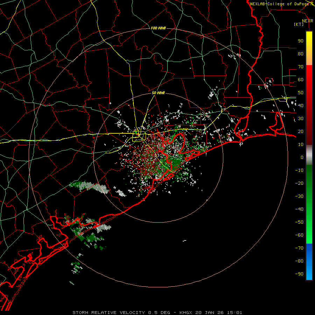Select the -50 value on velocity scale
Screen dimensions: 315x315
(299, 222)
